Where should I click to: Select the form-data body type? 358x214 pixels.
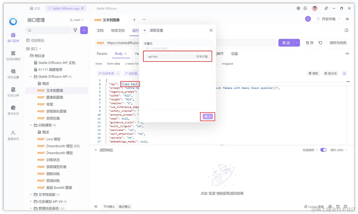click(114, 64)
